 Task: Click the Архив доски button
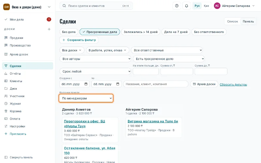coord(204,84)
